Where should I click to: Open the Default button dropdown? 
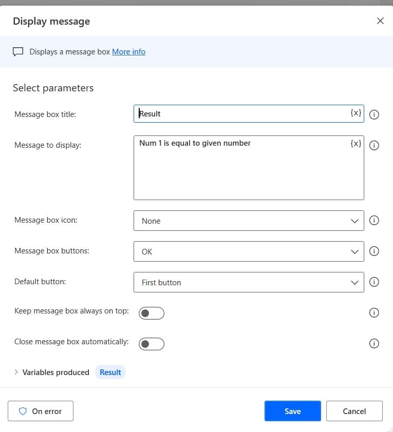[x=249, y=282]
